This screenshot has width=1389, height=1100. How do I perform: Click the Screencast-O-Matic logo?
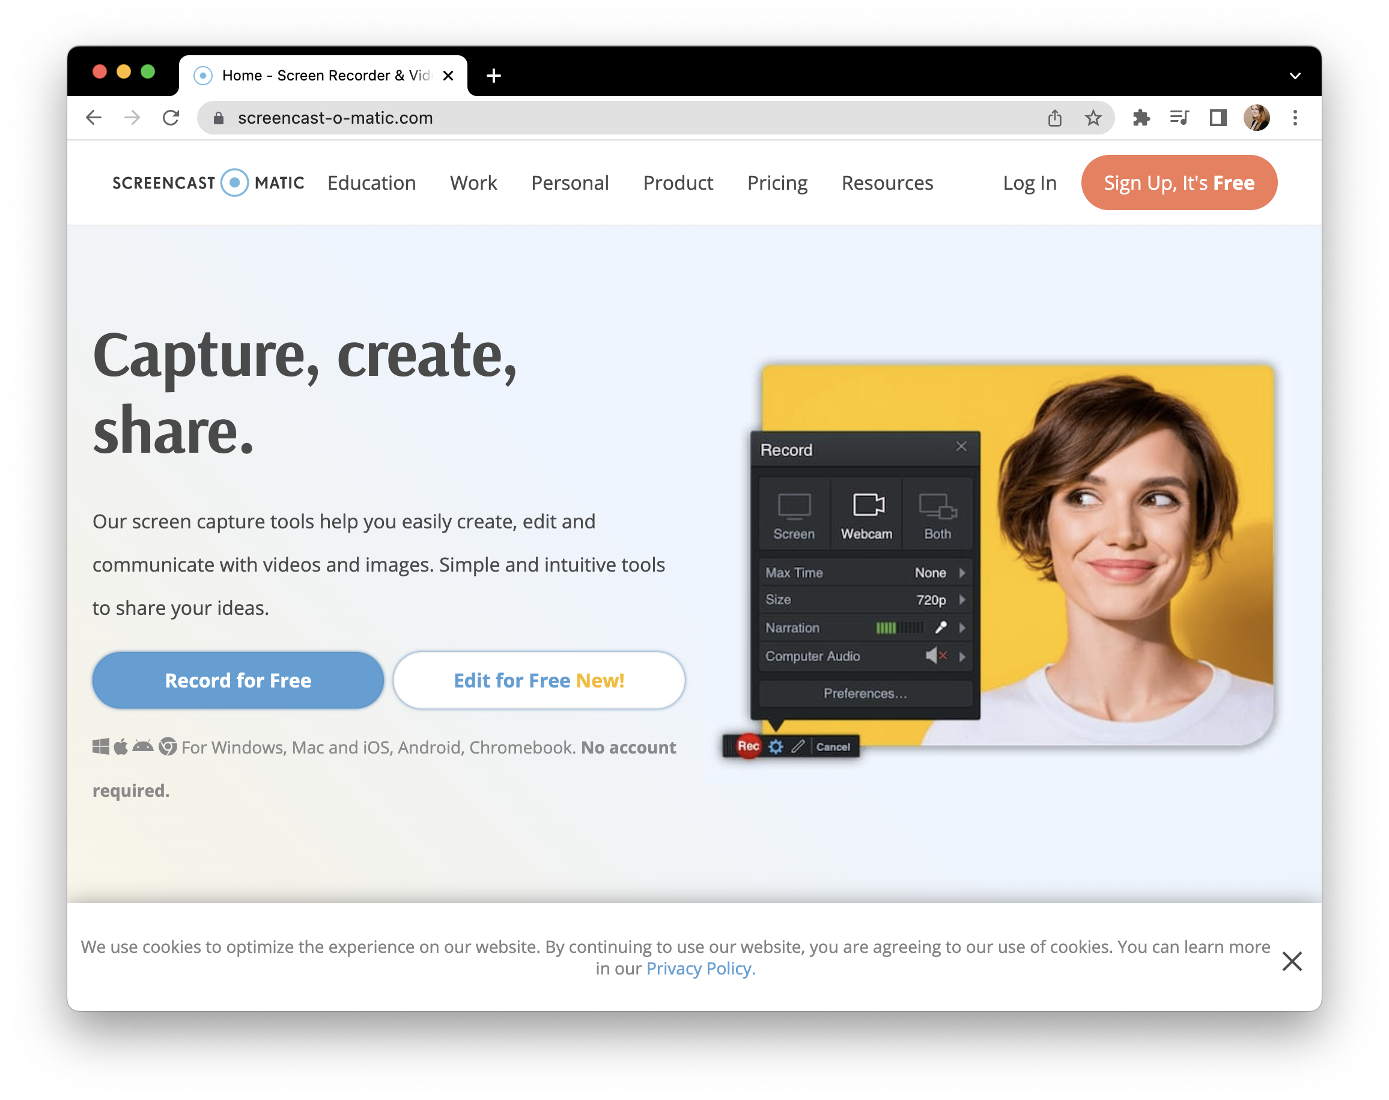tap(208, 183)
